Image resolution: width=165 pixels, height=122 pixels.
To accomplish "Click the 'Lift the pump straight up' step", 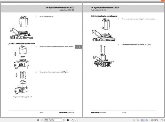I will (46, 17).
